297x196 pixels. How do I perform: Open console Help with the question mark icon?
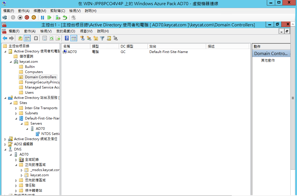pyautogui.click(x=67, y=38)
